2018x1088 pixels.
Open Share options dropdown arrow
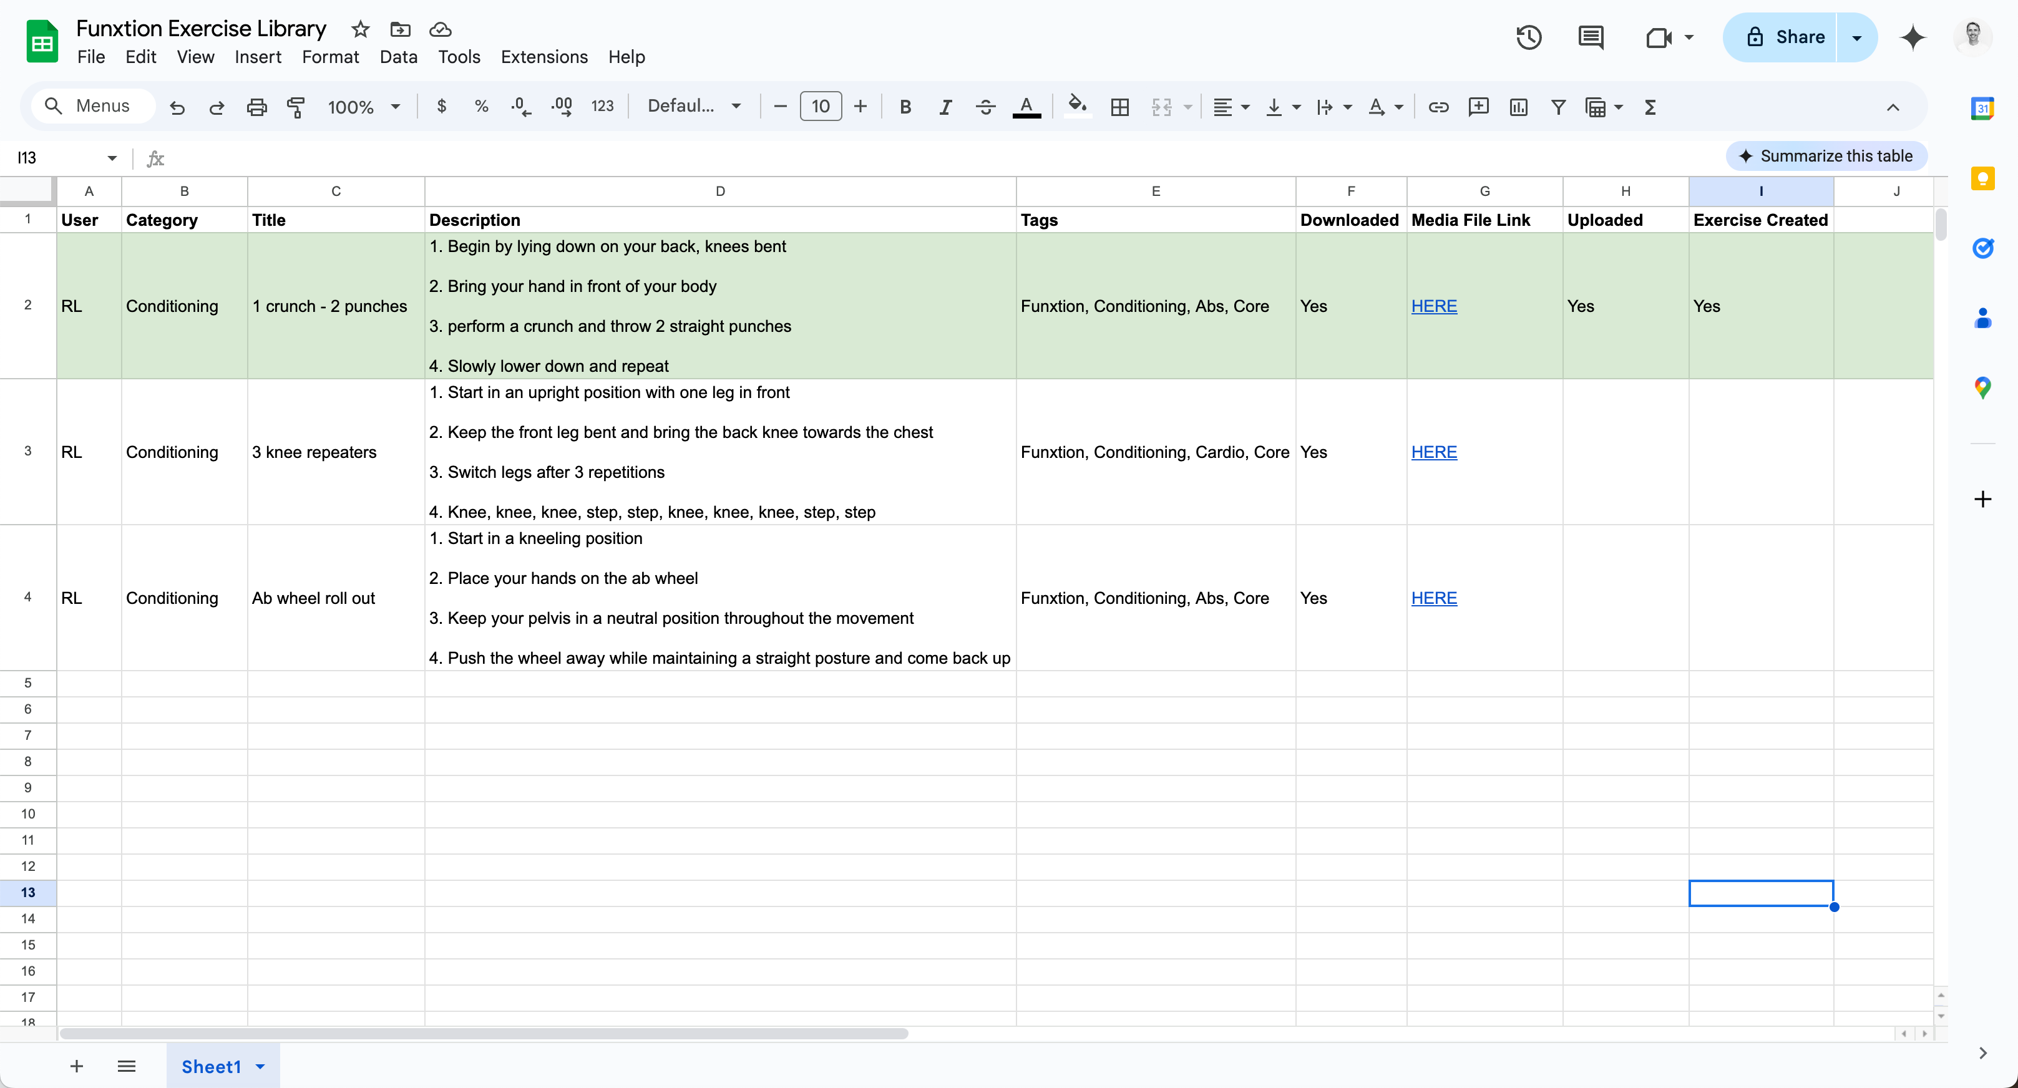point(1856,37)
